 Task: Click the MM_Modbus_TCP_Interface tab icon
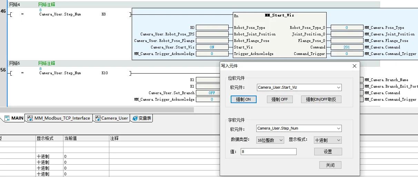(30, 118)
